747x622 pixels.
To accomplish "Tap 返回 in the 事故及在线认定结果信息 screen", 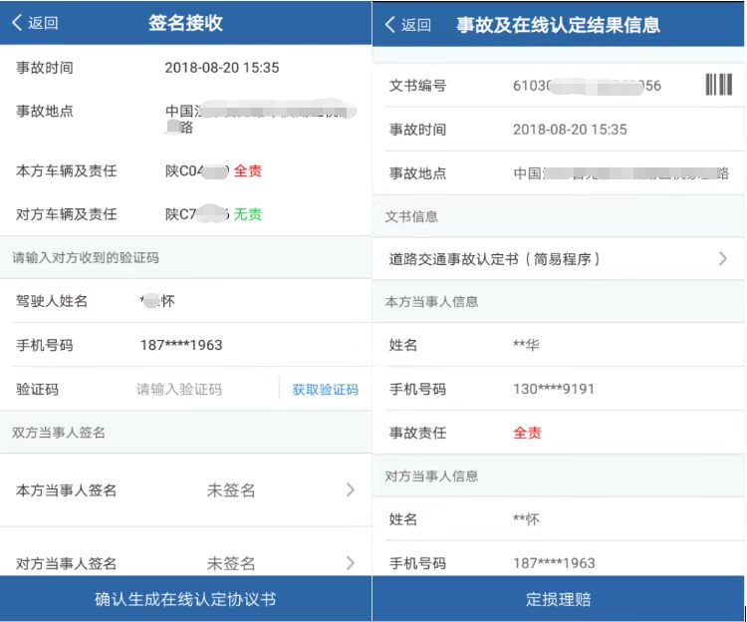I will [407, 24].
